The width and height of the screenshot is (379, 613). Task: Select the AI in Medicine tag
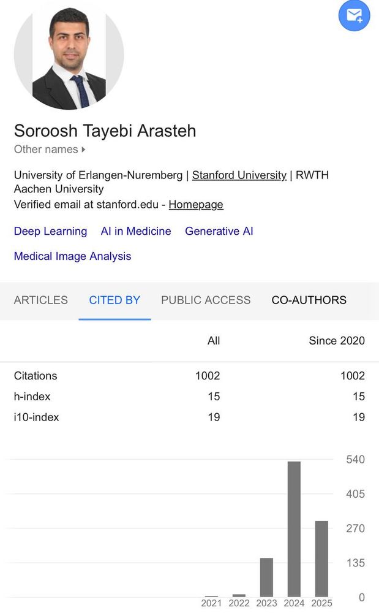136,231
